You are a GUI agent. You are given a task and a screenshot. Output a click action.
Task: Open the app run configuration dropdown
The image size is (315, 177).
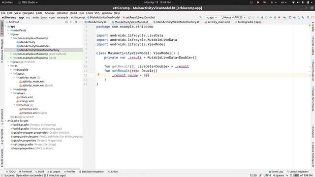[x=211, y=18]
